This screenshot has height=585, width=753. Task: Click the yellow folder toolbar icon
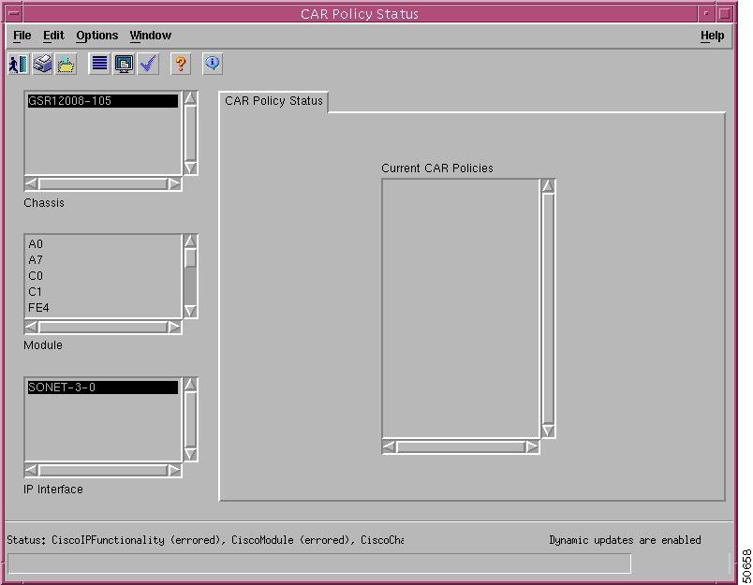click(66, 64)
